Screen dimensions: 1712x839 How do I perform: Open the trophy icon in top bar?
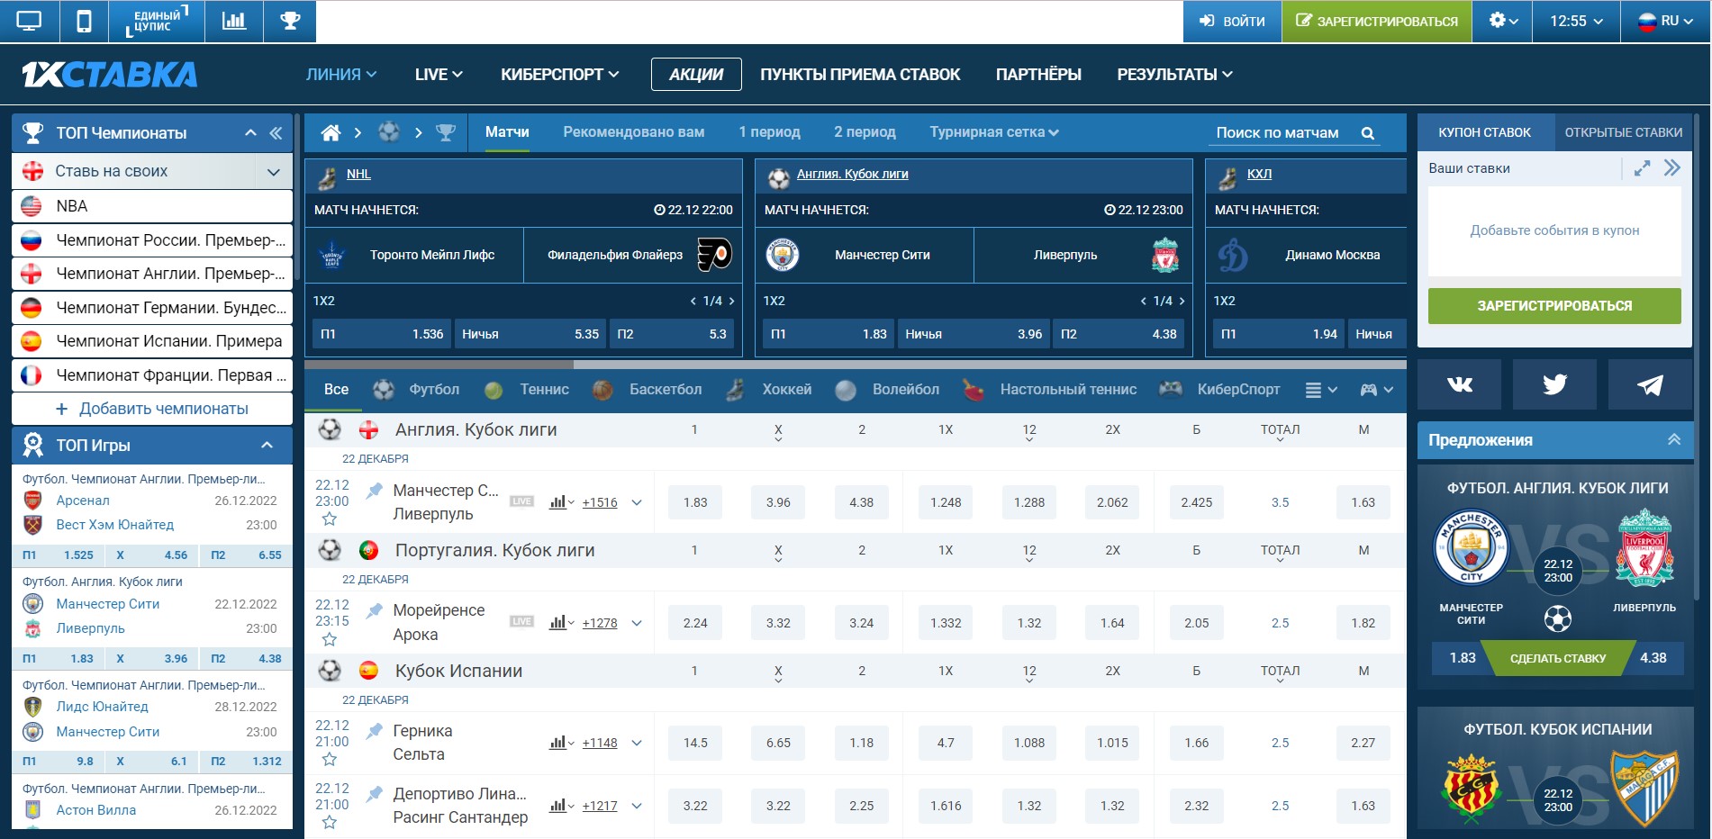(x=290, y=21)
